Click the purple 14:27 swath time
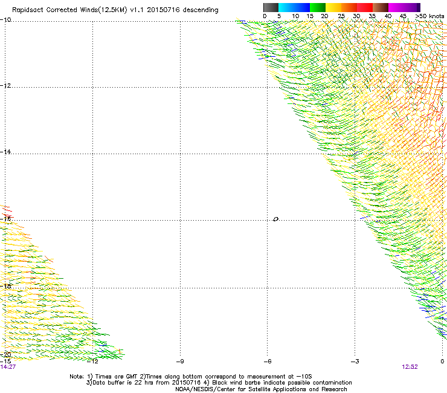Image resolution: width=447 pixels, height=393 pixels. (8, 367)
